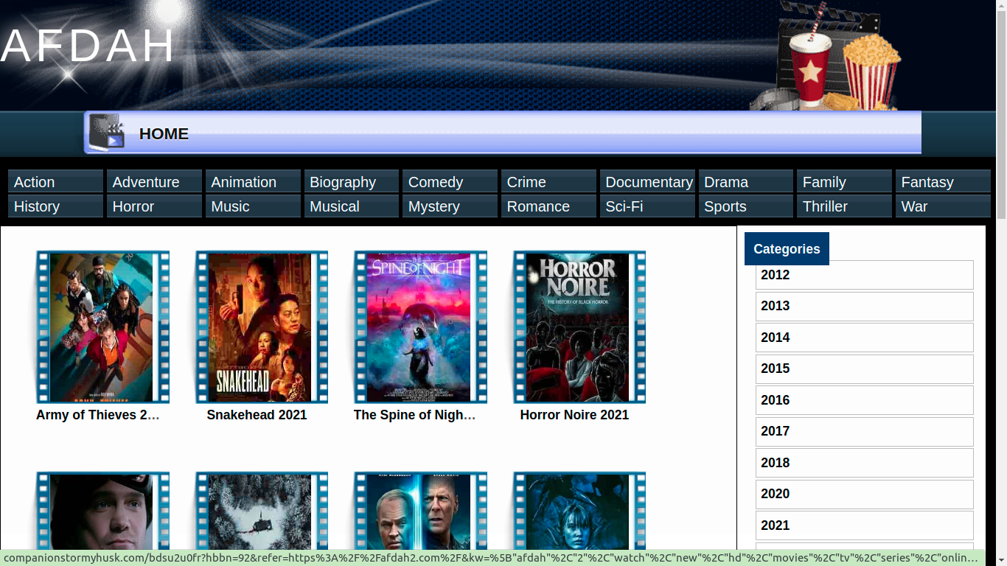Click the clapperboard icon beside HOME
Viewport: 1007px width, 566px height.
pyautogui.click(x=106, y=133)
